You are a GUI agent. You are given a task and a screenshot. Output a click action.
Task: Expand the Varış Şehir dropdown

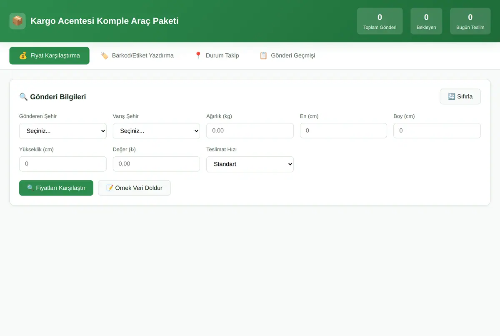click(156, 131)
